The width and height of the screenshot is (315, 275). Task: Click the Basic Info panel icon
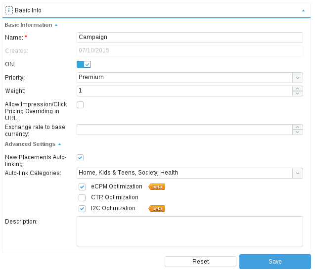coord(8,10)
